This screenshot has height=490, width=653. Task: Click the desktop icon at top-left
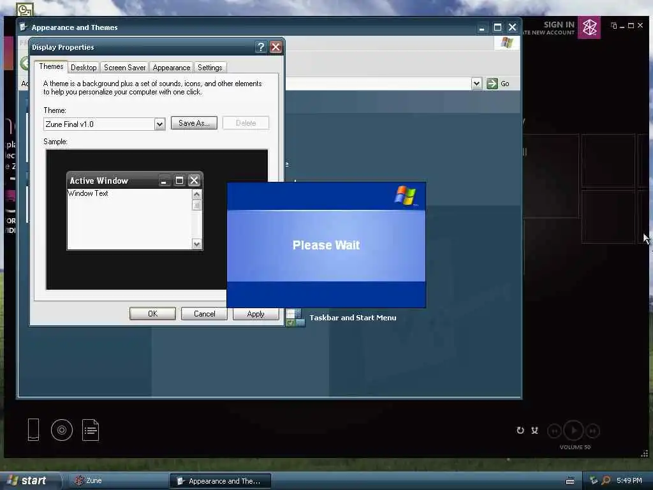coord(24,8)
